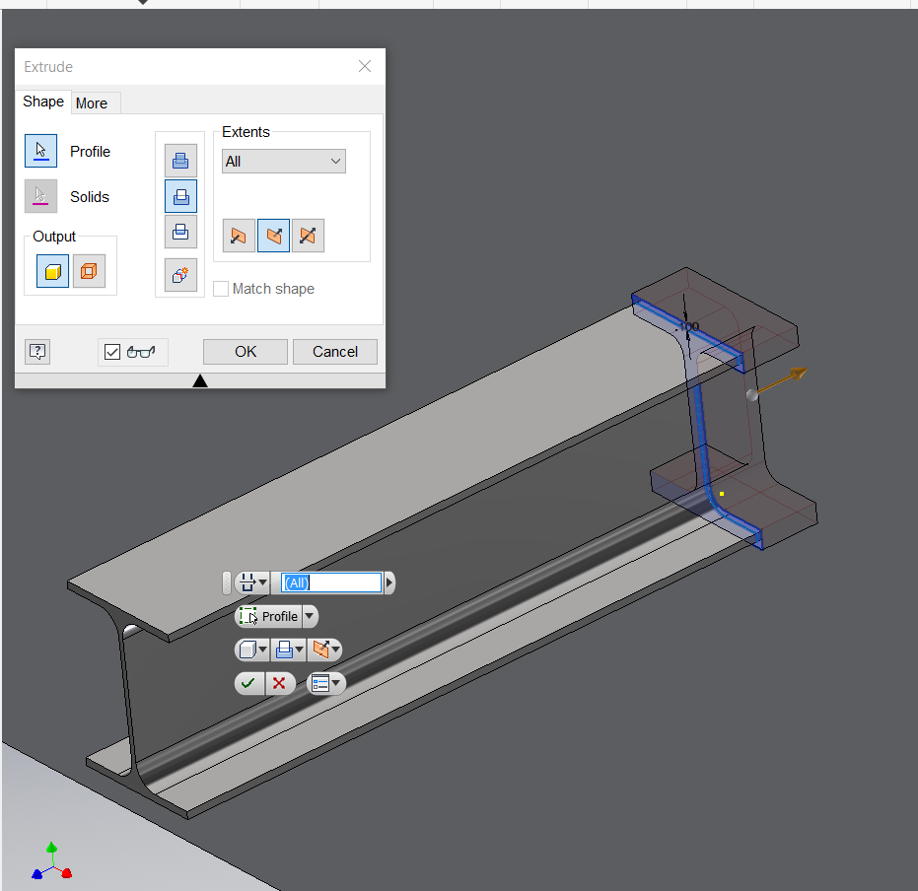Image resolution: width=918 pixels, height=891 pixels.
Task: Confirm extrude with the green checkmark
Action: click(x=248, y=682)
